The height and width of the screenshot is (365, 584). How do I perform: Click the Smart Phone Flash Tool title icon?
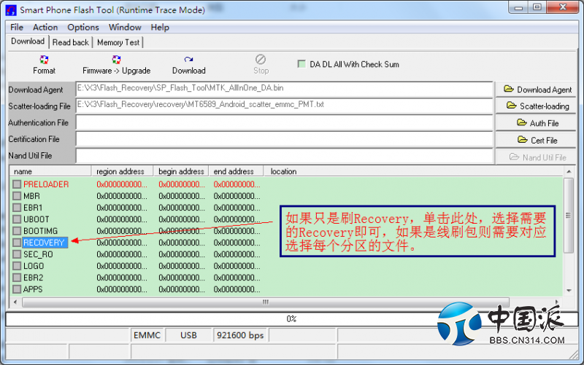click(11, 10)
